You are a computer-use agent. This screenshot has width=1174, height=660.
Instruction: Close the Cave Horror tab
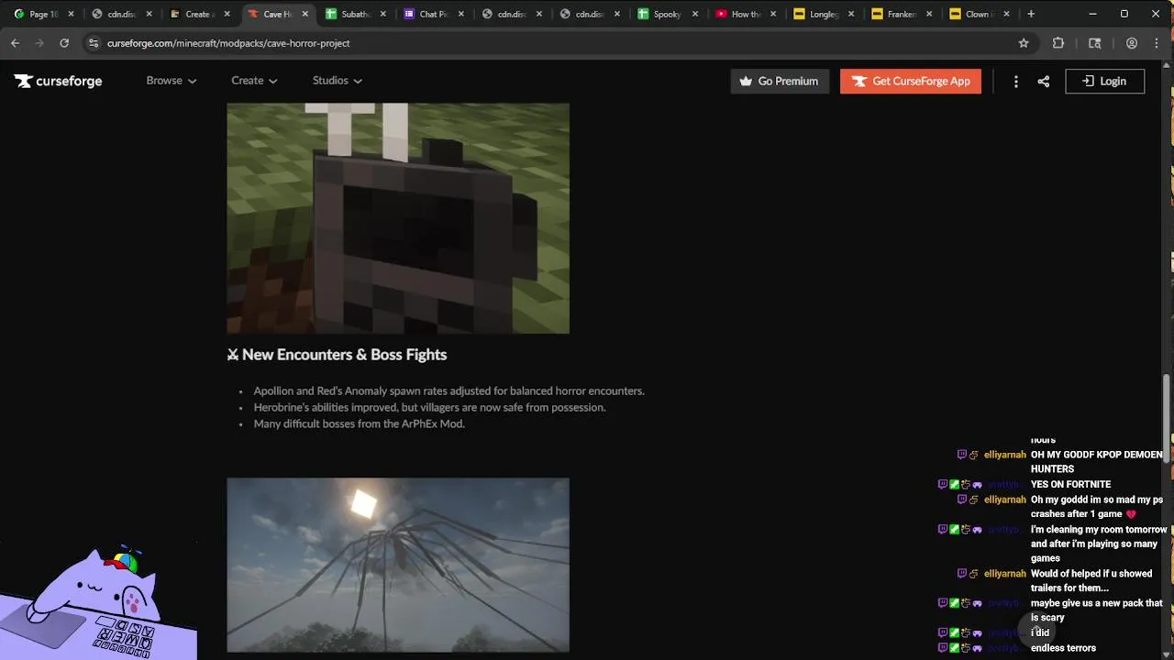[305, 14]
